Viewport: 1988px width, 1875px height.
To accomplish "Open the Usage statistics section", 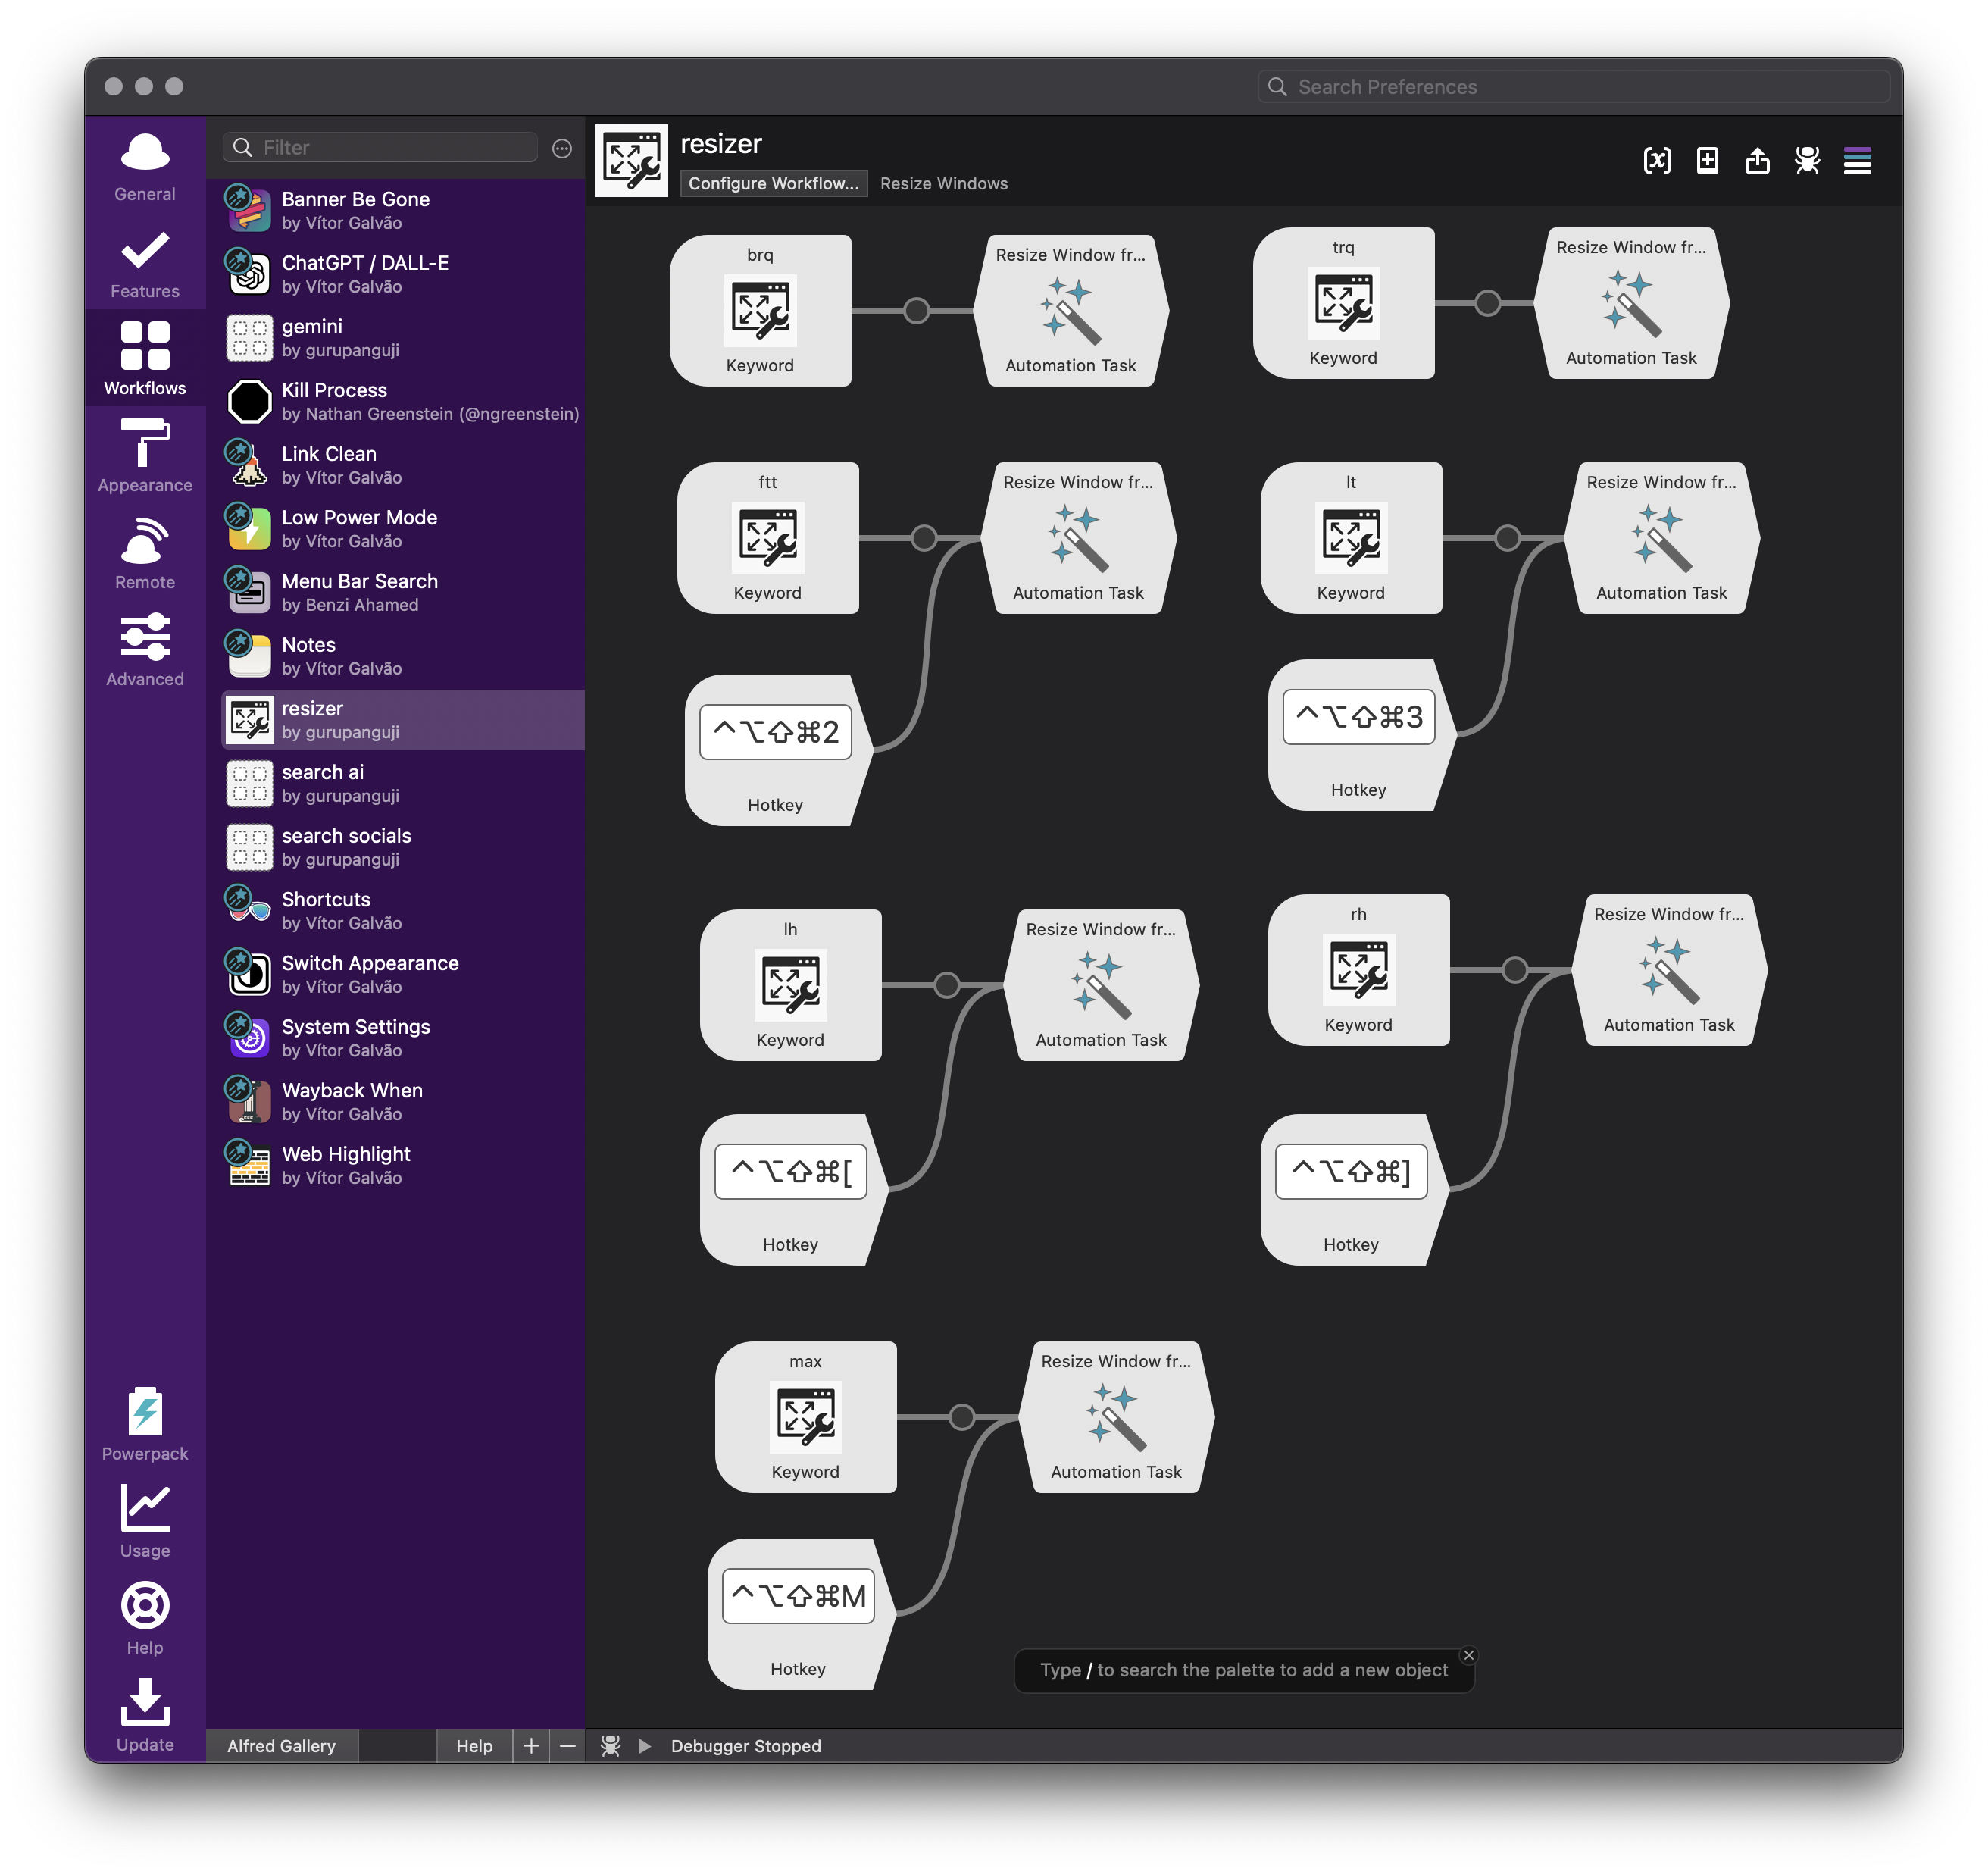I will click(145, 1522).
